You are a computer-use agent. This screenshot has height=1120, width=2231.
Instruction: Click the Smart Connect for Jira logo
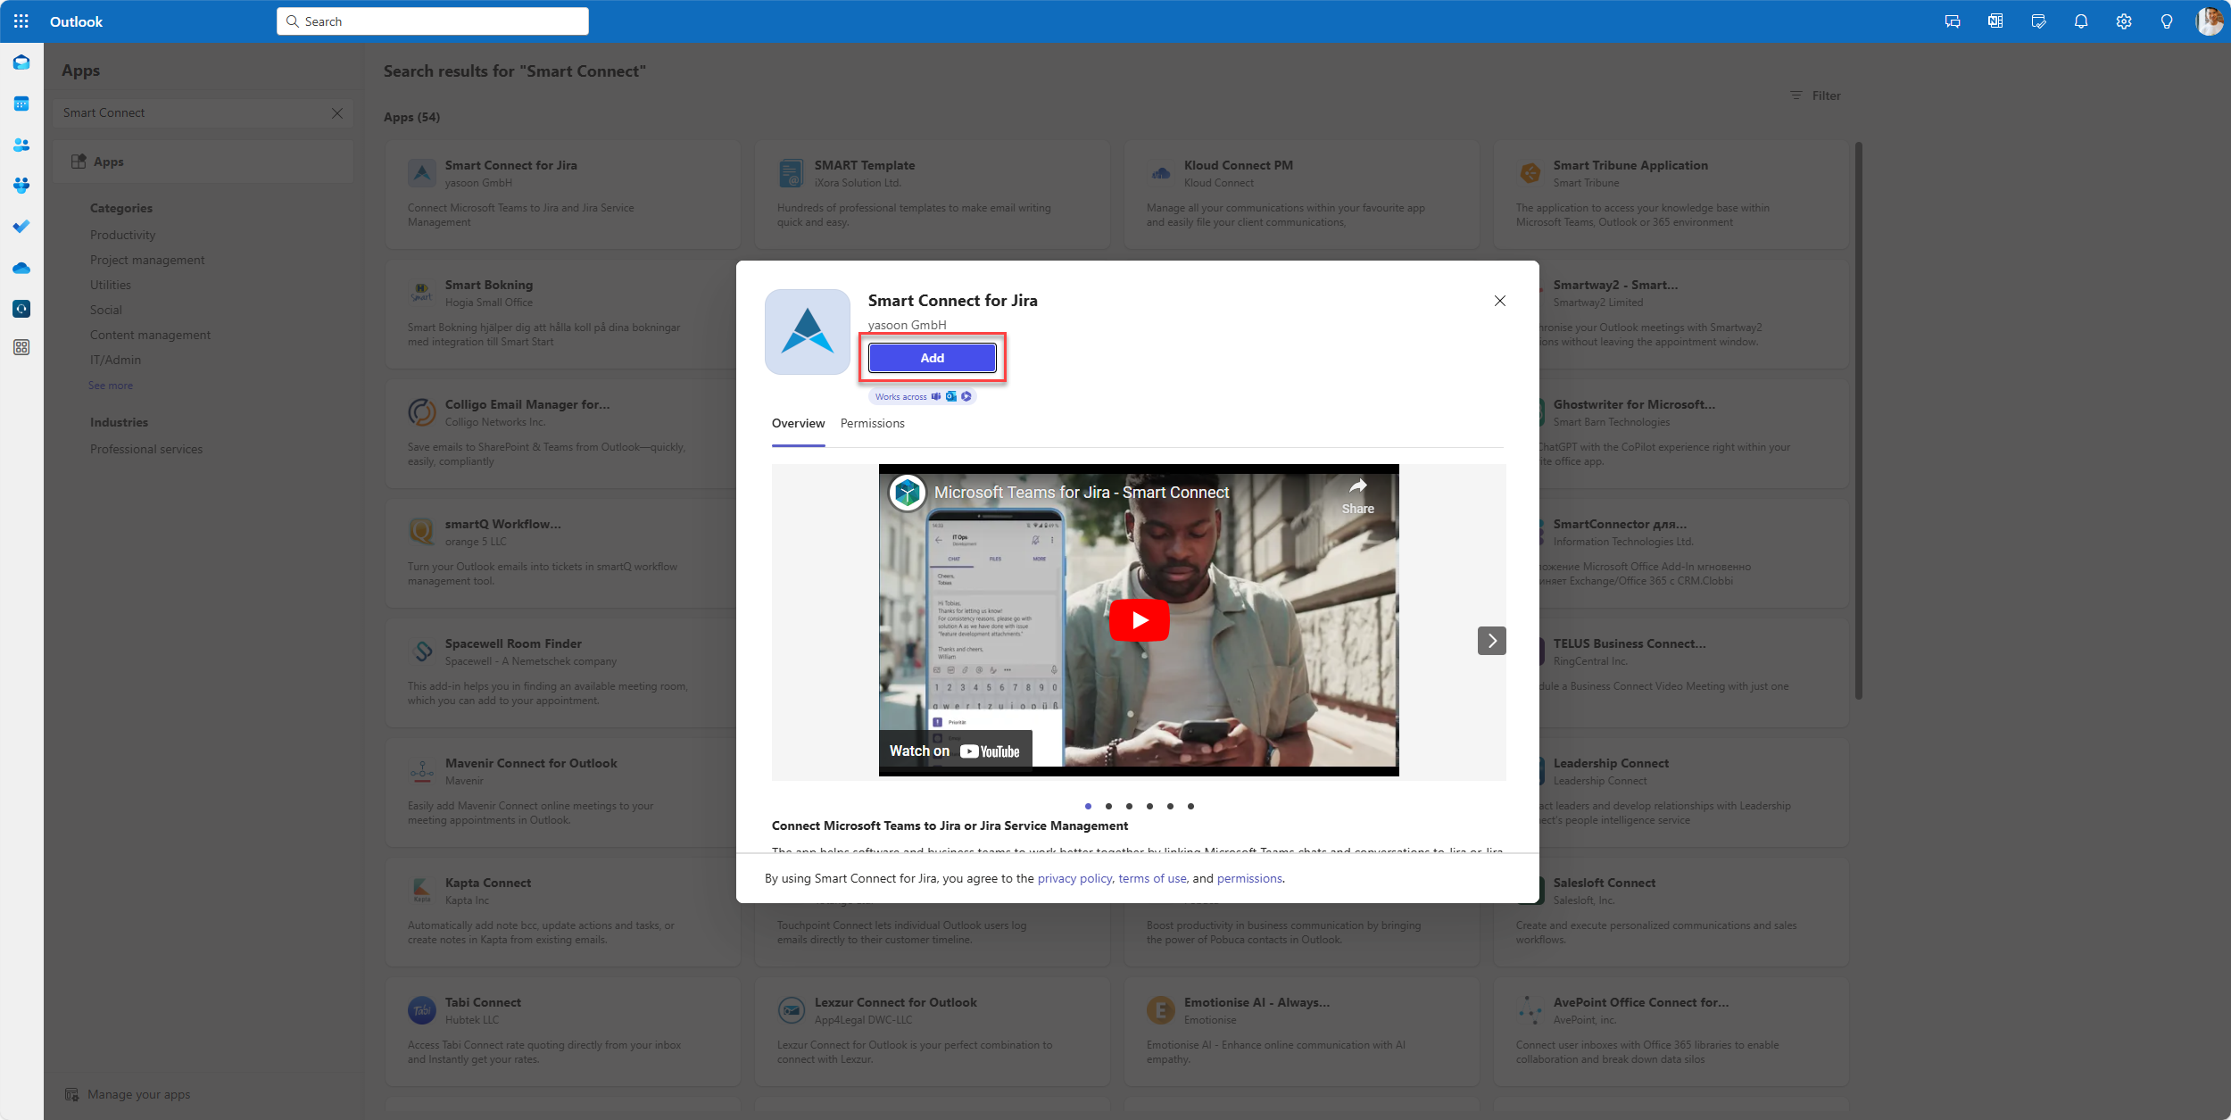[808, 332]
